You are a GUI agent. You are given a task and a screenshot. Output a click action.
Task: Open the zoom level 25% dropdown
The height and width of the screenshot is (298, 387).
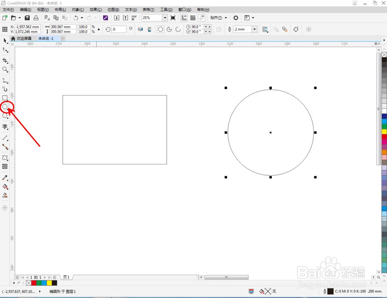[x=165, y=18]
